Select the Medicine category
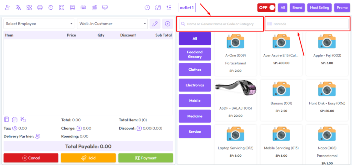 click(x=195, y=116)
